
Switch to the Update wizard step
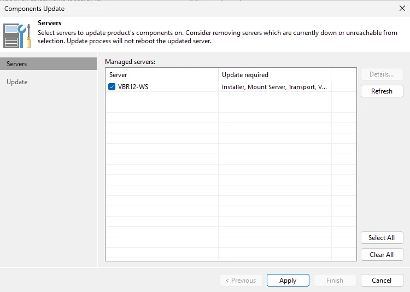tap(17, 82)
